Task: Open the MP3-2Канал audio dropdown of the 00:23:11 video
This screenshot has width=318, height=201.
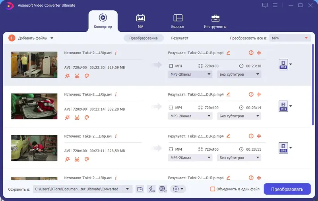Action: tap(190, 157)
